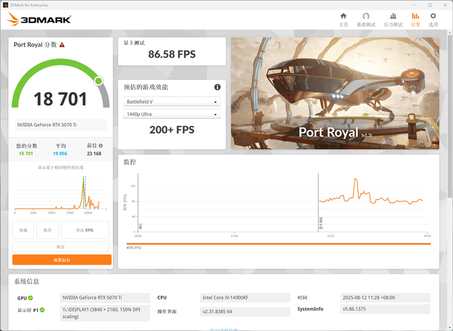This screenshot has height=331, width=453.
Task: Click the 验证 button
Action: [x=61, y=246]
